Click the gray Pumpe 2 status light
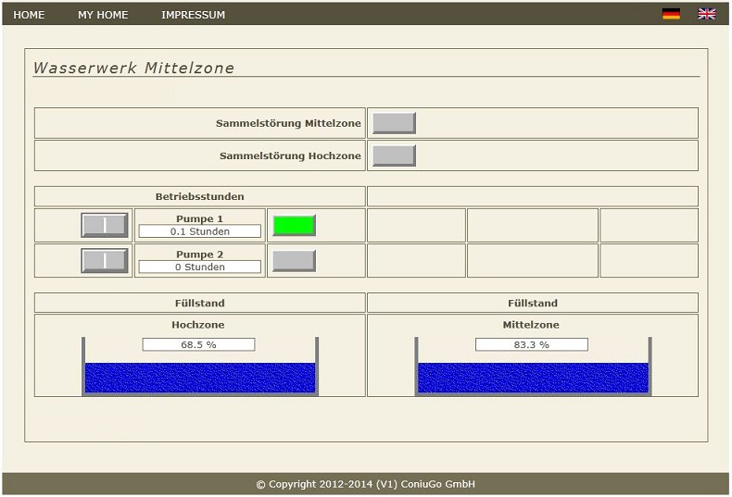Screen dimensions: 732x497 tap(294, 261)
